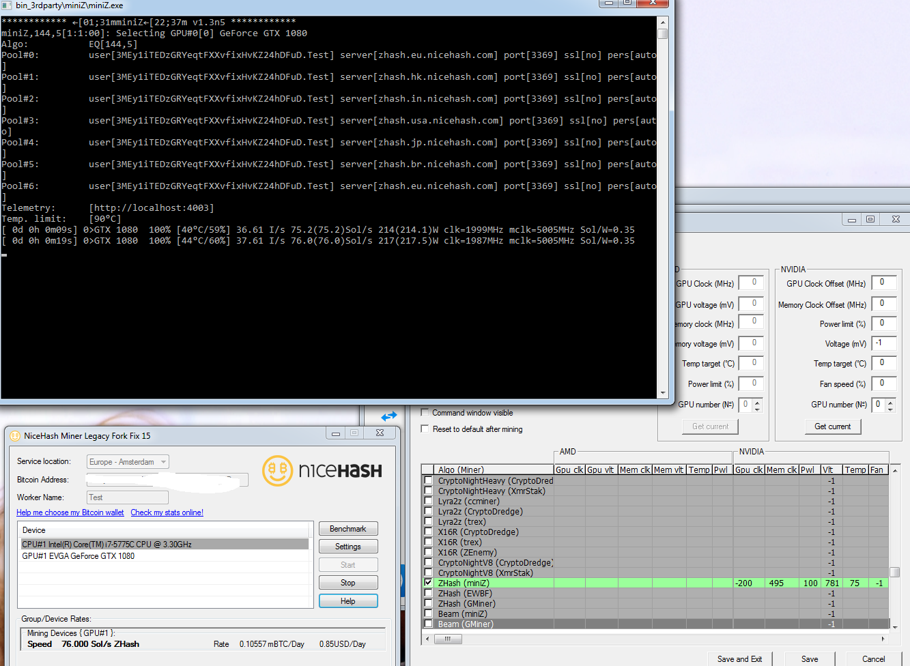Click the 75 Temp cell in ZHash row
Screen dimensions: 910x666
pos(855,583)
